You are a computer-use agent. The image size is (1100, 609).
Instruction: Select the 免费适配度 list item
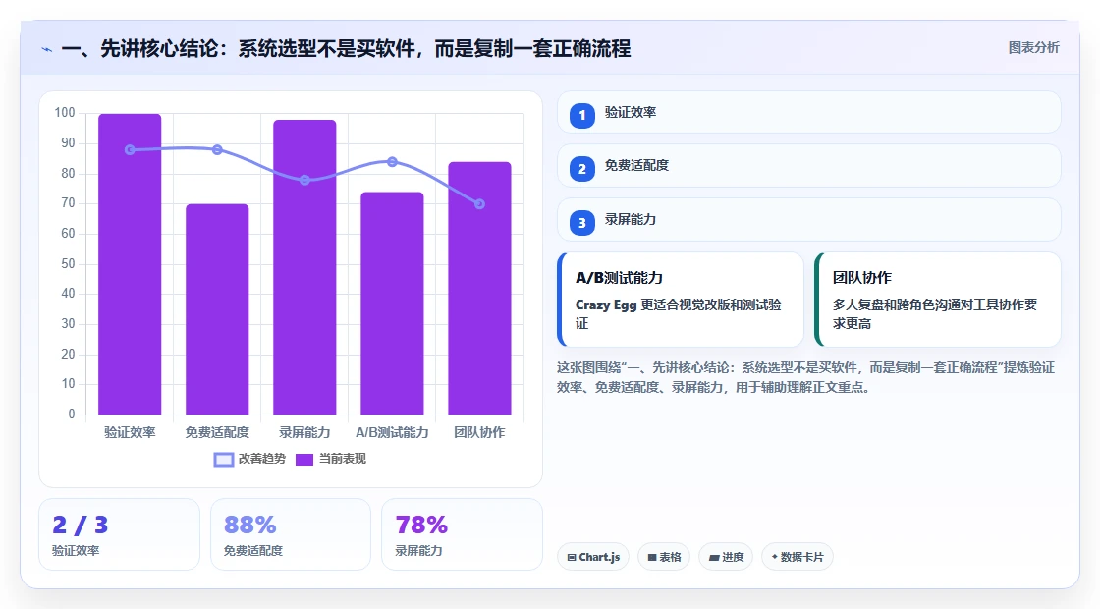point(809,166)
